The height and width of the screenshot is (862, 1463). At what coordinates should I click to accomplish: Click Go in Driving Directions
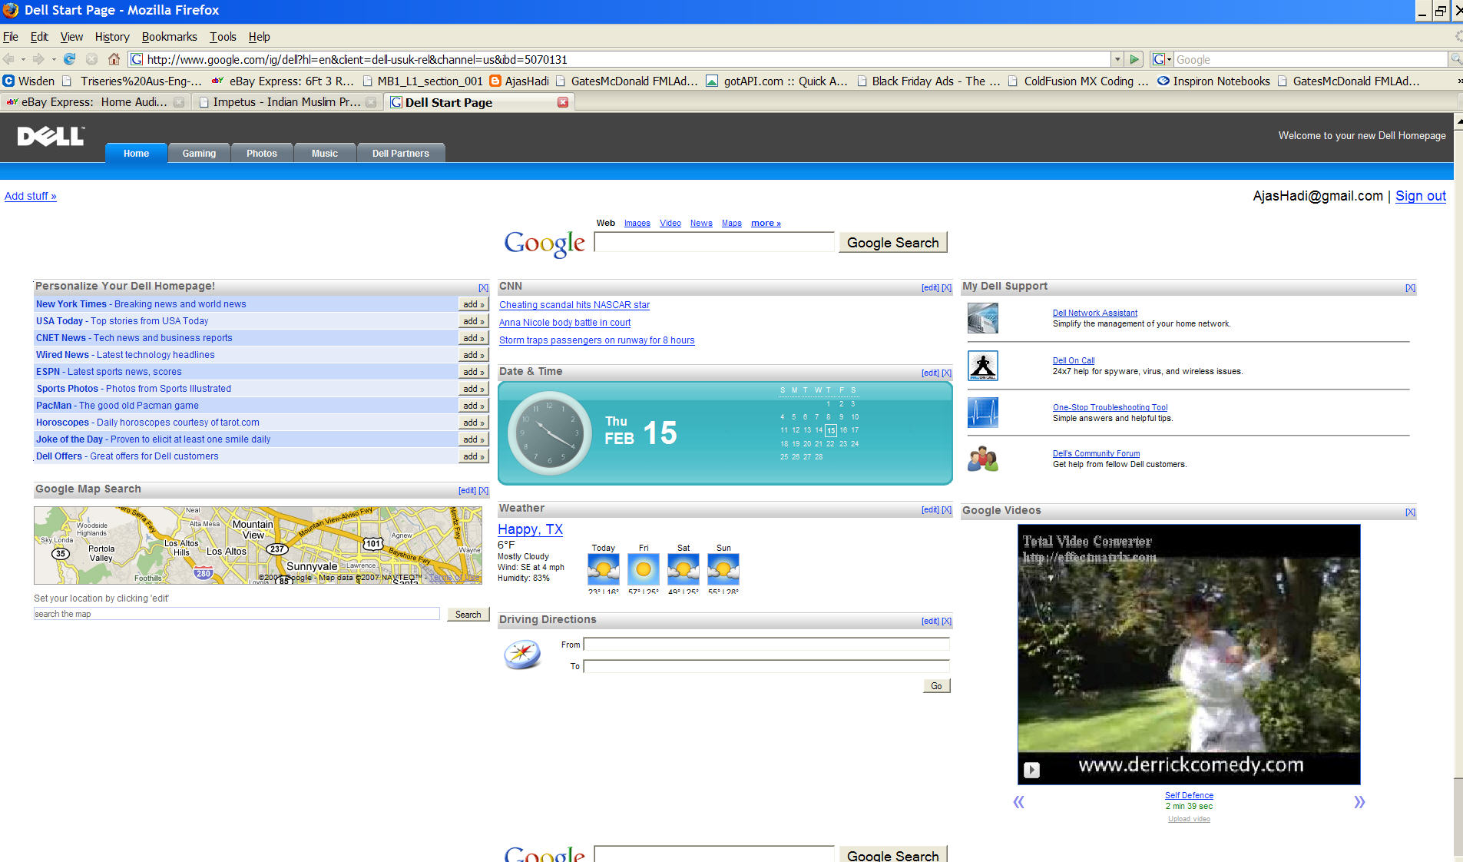(937, 686)
